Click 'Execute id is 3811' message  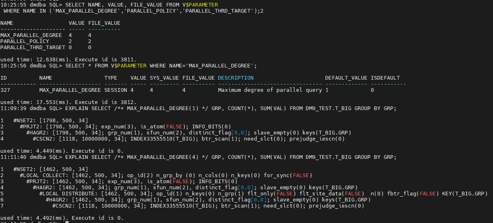pos(106,59)
